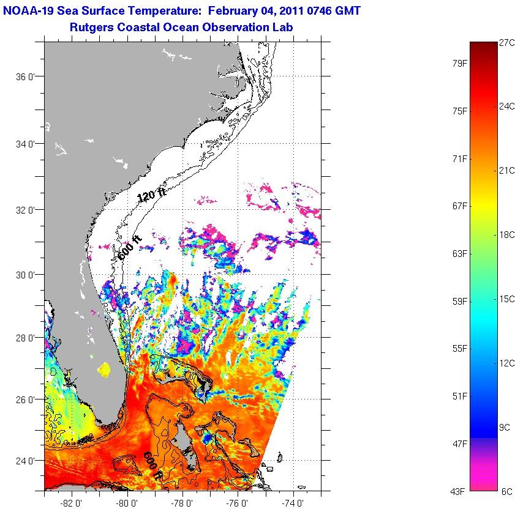Viewport: 515px width, 509px height.
Task: Click the '9C' colorbar label
Action: point(505,428)
